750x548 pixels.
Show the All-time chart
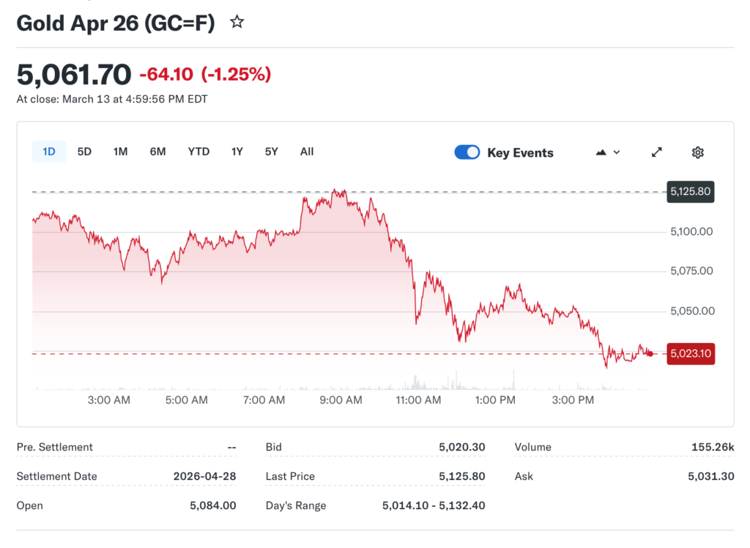[306, 152]
